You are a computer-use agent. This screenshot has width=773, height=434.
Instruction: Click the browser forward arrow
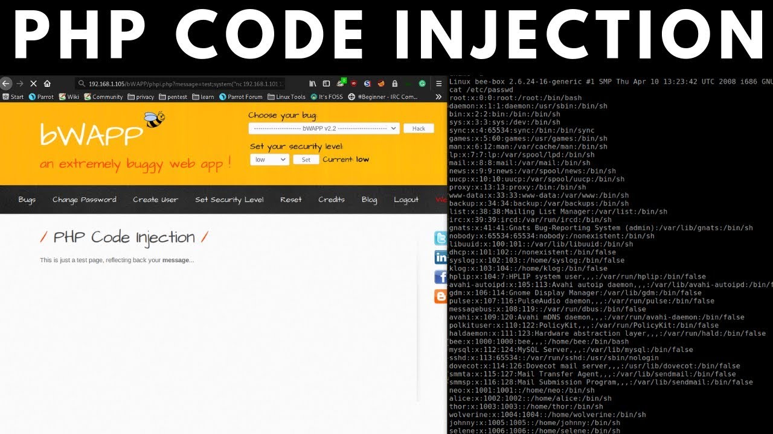(x=19, y=84)
